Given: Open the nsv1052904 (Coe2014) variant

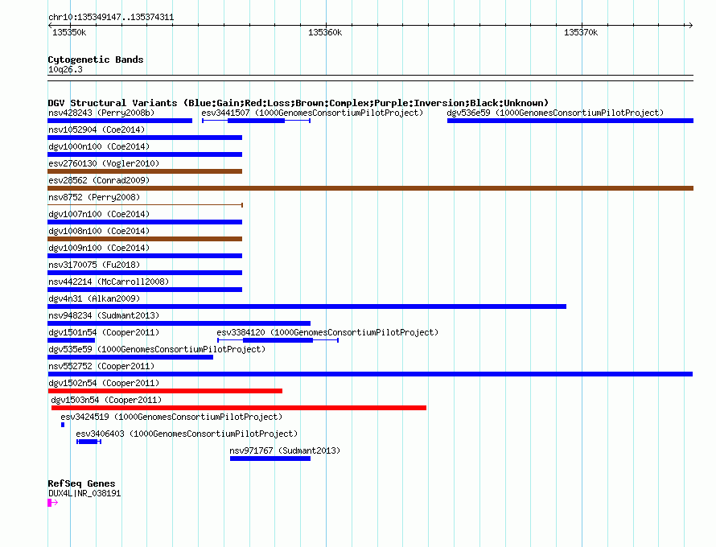Looking at the screenshot, I should click(145, 138).
